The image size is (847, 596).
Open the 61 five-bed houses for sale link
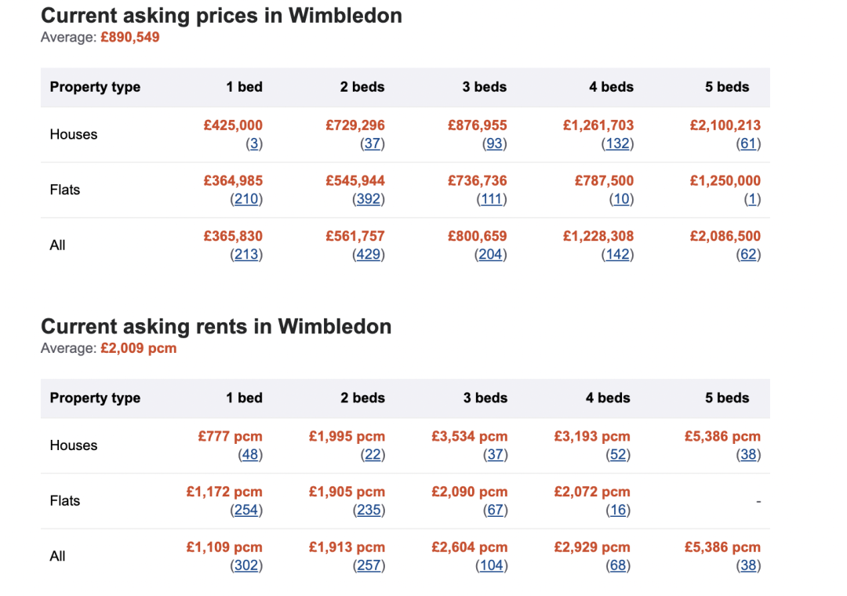point(748,144)
